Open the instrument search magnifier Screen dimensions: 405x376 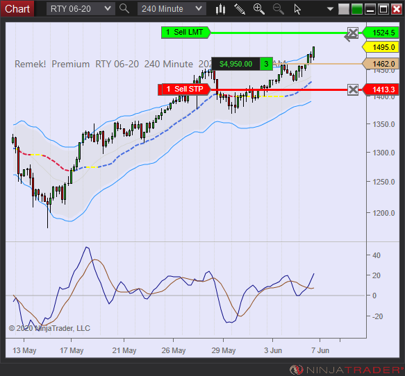[124, 9]
